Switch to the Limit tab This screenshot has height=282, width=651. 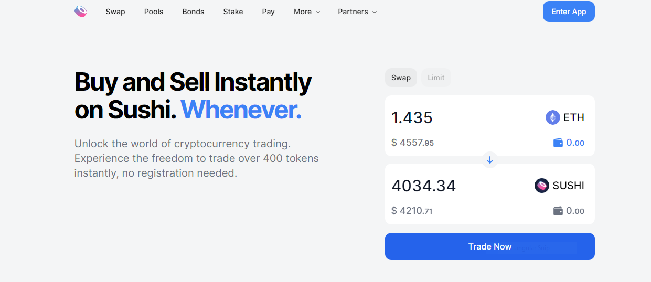click(436, 78)
